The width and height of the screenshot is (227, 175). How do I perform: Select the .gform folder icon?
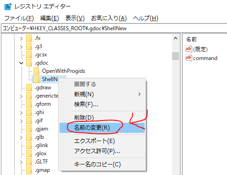coord(29,104)
